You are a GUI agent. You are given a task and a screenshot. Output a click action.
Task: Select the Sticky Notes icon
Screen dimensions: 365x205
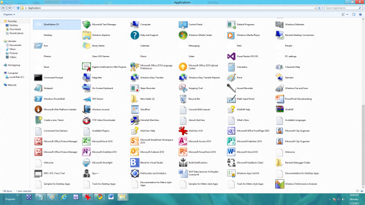tap(86, 46)
